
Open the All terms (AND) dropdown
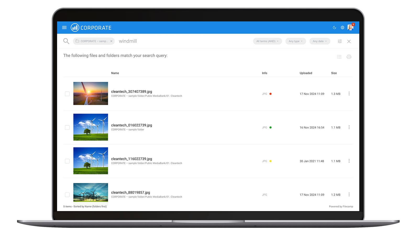coord(267,41)
